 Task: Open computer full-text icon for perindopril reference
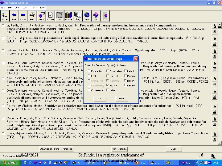[x=215, y=44]
